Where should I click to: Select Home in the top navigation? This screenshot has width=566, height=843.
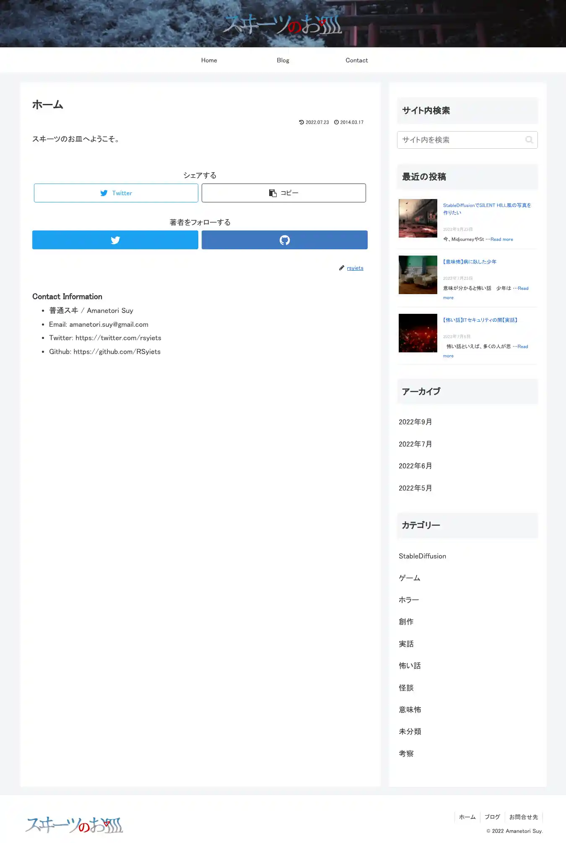pos(209,60)
